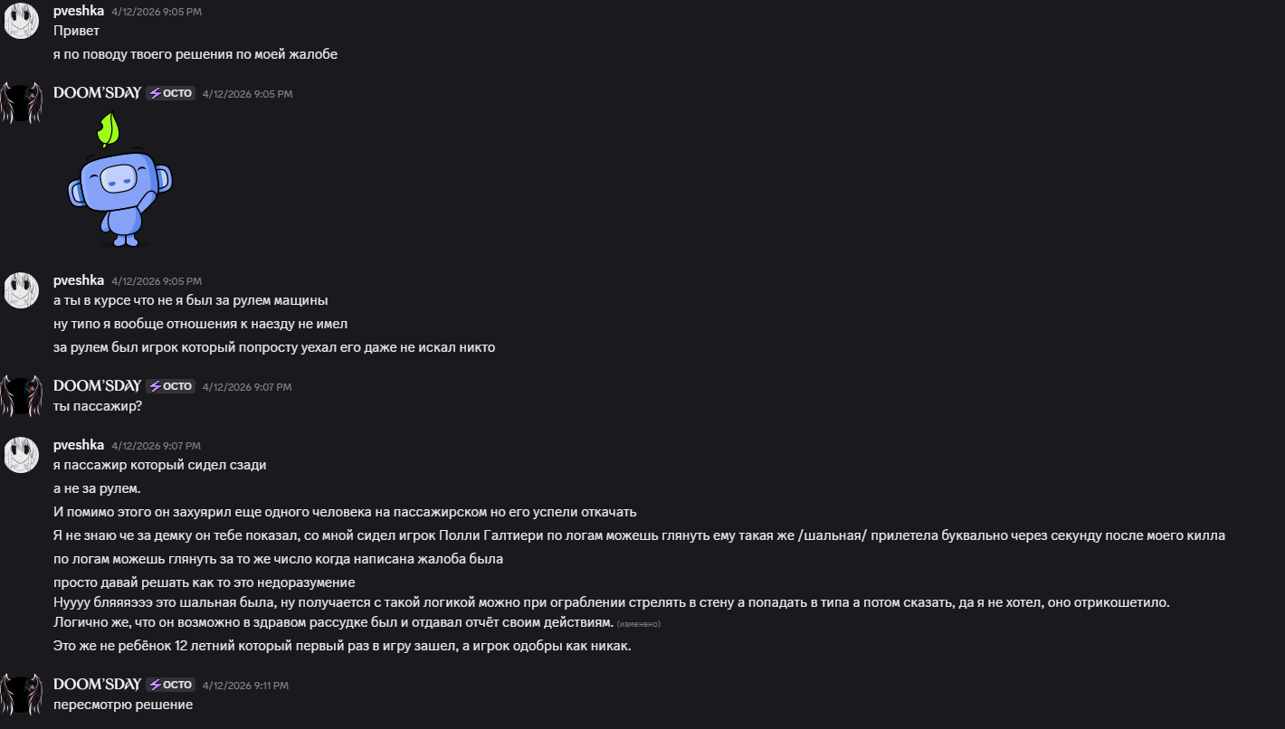This screenshot has width=1285, height=729.
Task: Click DOOM'SDAY's avatar next to "ты пассажир?"
Action: [21, 396]
